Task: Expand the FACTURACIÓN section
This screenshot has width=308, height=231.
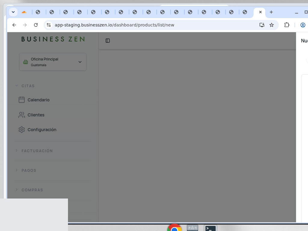Action: [x=34, y=151]
